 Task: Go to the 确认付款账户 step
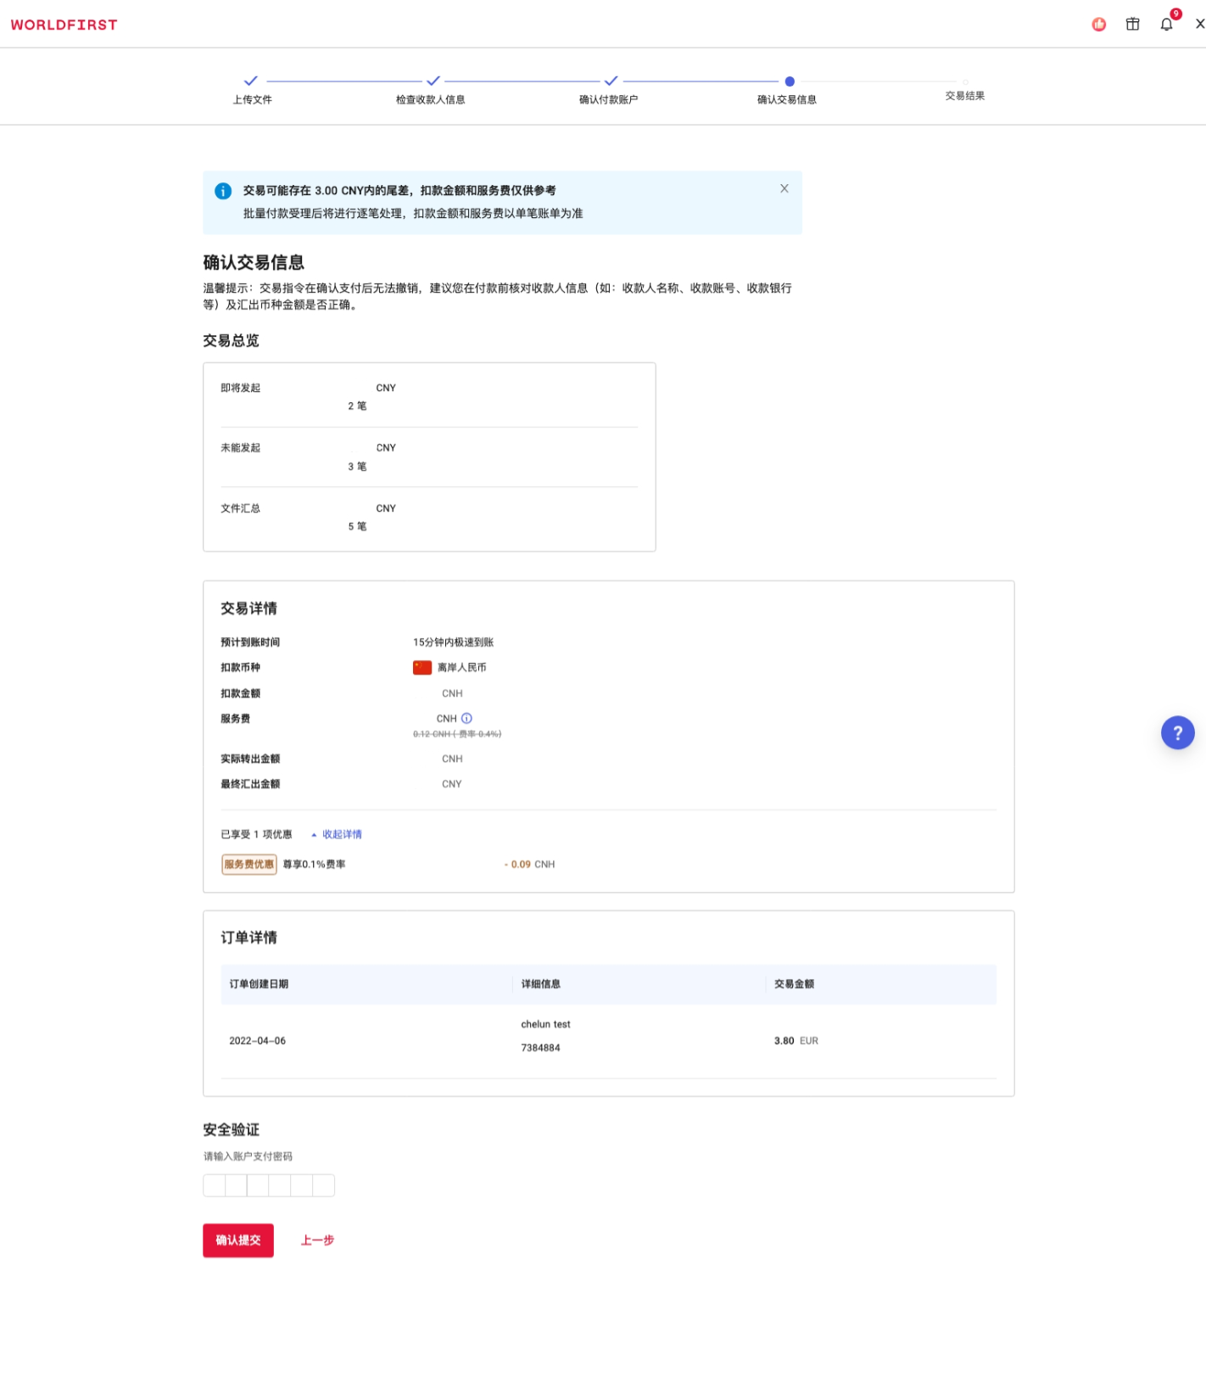(609, 90)
